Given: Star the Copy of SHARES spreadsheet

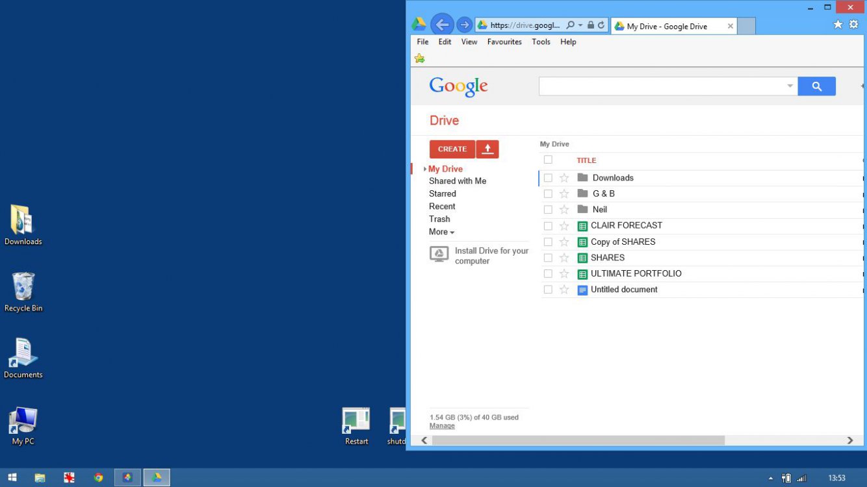Looking at the screenshot, I should coord(564,242).
